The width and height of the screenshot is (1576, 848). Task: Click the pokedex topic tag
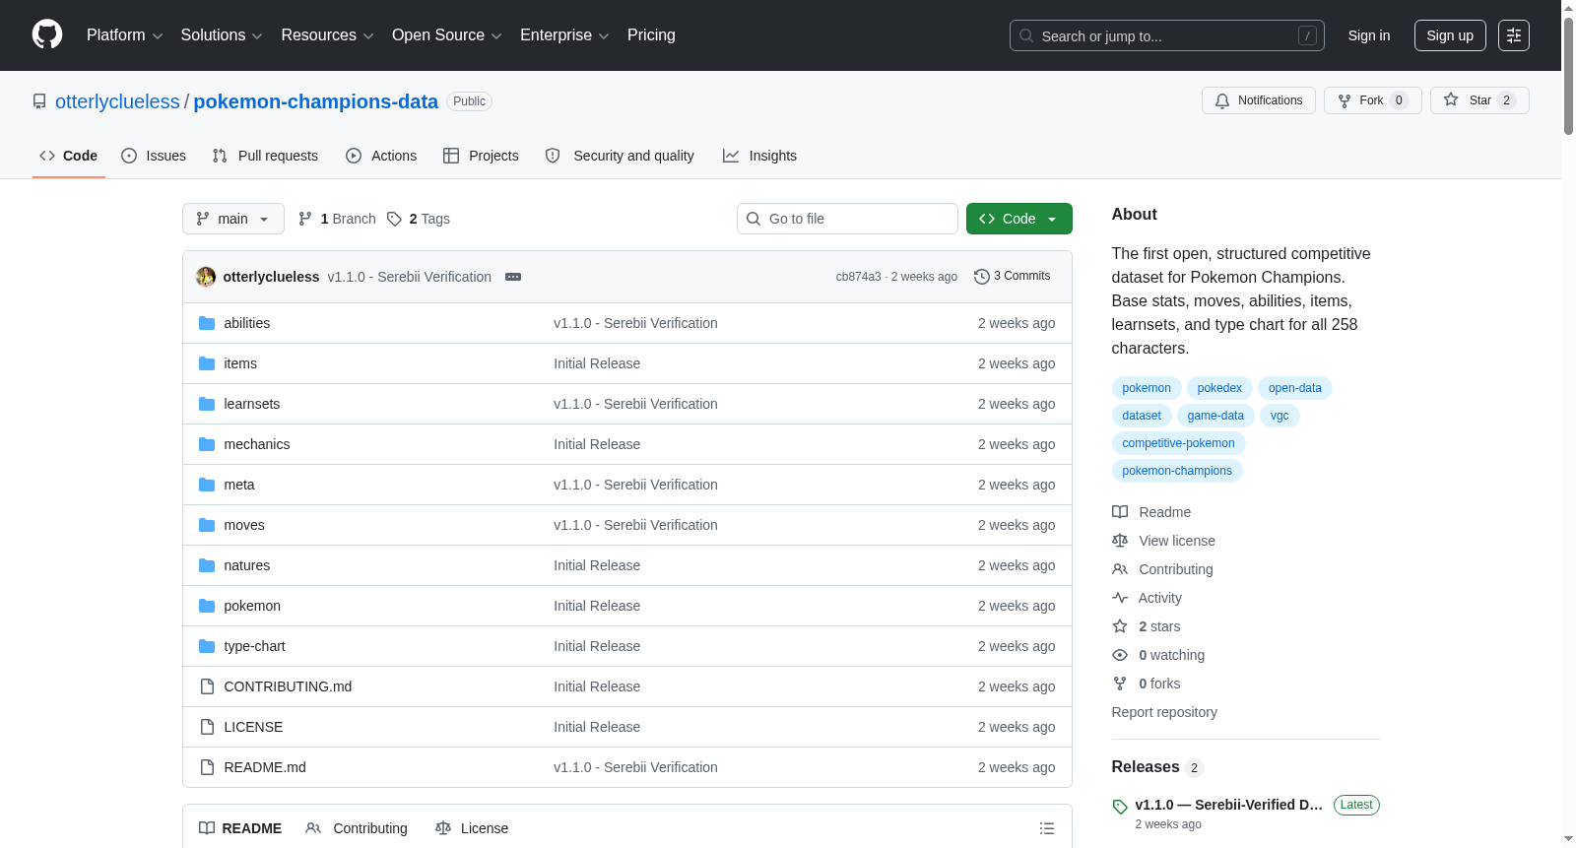[1219, 388]
